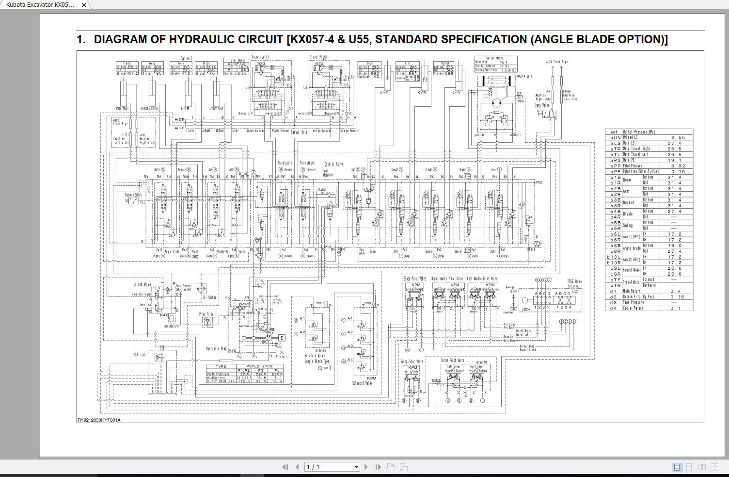729x477 pixels.
Task: Click the 'Travel(Left)' motor label
Action: pos(260,57)
